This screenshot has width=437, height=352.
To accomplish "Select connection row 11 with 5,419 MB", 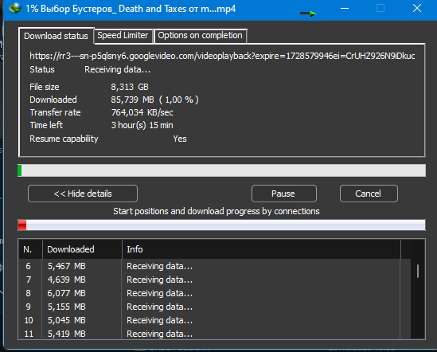I will (x=215, y=334).
